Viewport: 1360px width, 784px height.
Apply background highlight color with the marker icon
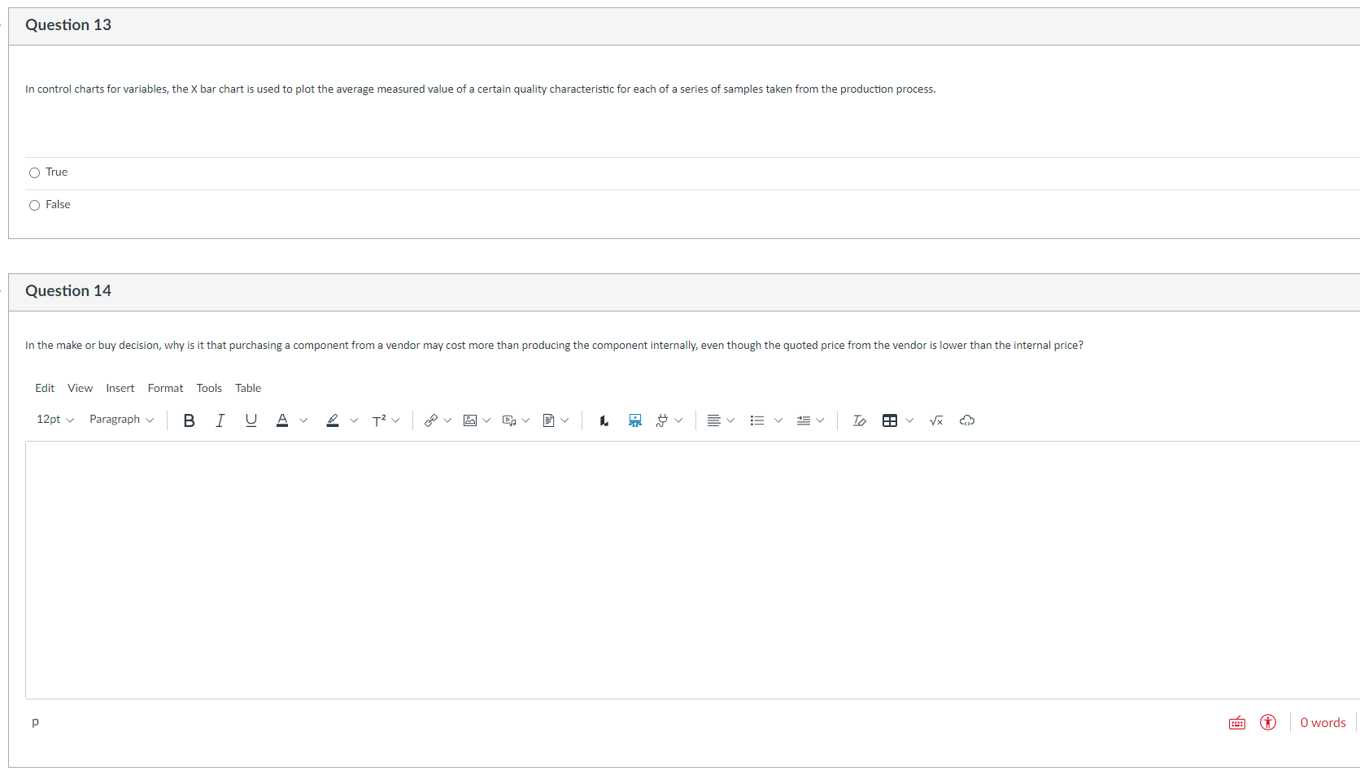(333, 420)
